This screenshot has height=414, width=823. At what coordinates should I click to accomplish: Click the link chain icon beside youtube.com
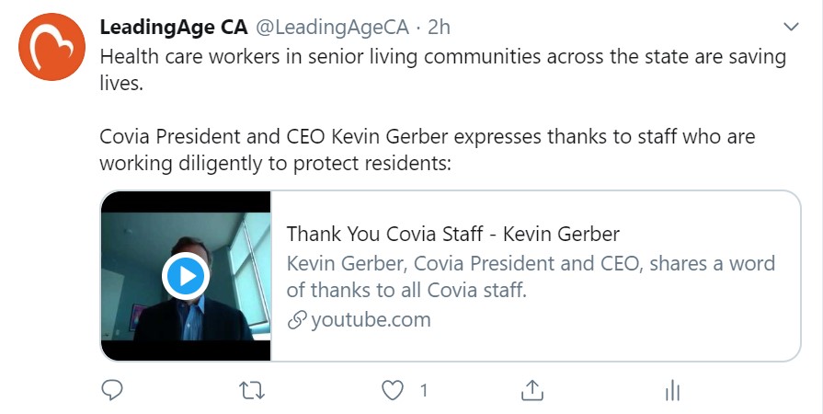[296, 320]
